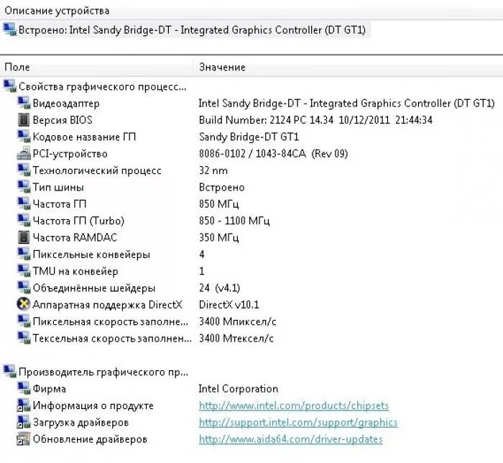Click the chip icon beside Частота RAMDAC
This screenshot has height=463, width=503.
(x=24, y=237)
